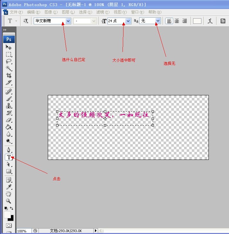Image resolution: width=229 pixels, height=234 pixels.
Task: Select the Move tool
Action: (8, 47)
